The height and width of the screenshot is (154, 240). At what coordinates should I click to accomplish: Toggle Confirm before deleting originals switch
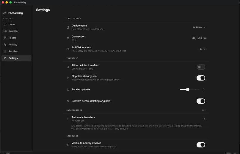pyautogui.click(x=201, y=101)
